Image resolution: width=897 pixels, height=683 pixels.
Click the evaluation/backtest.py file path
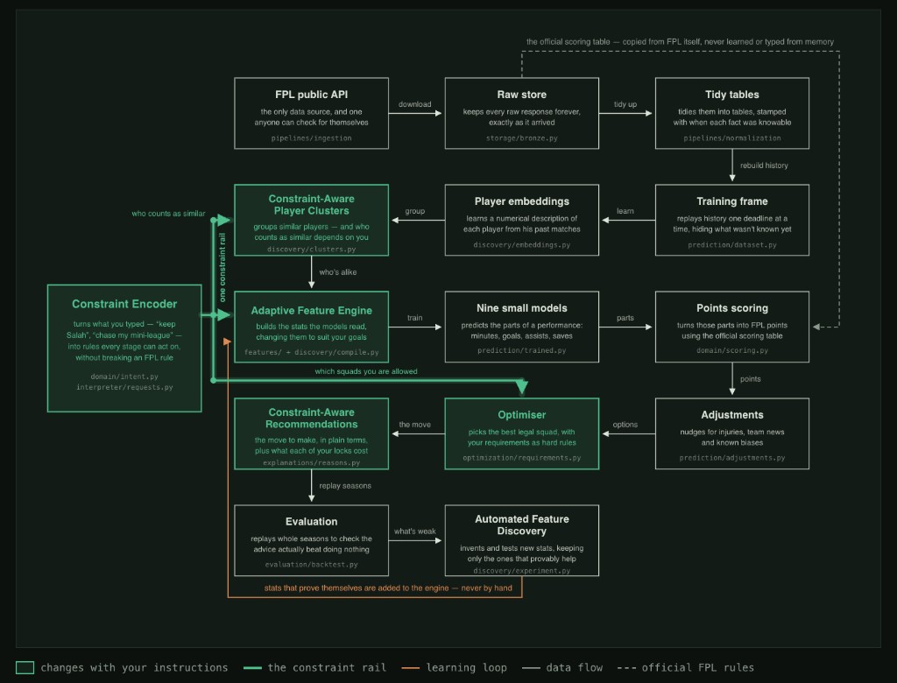(311, 564)
